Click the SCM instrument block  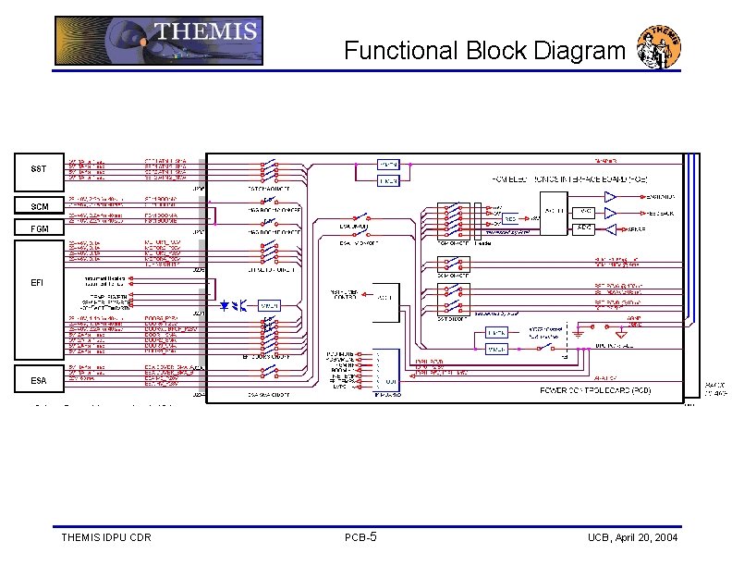(x=39, y=206)
